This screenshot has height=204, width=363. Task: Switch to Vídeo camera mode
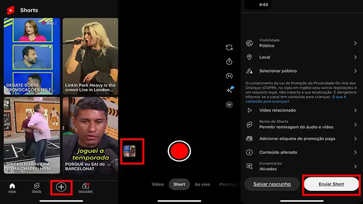click(x=157, y=185)
